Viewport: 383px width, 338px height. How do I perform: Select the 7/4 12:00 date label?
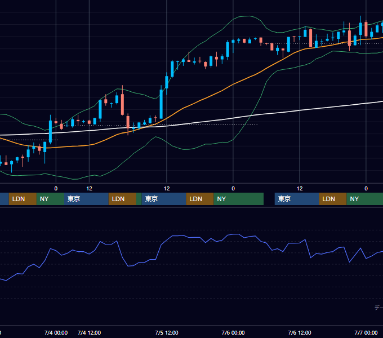click(x=89, y=332)
